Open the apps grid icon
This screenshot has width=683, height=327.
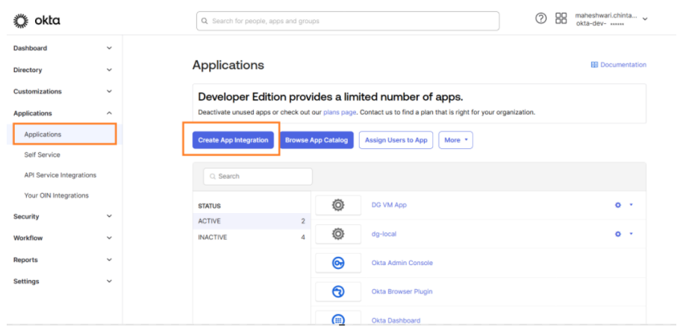point(561,19)
